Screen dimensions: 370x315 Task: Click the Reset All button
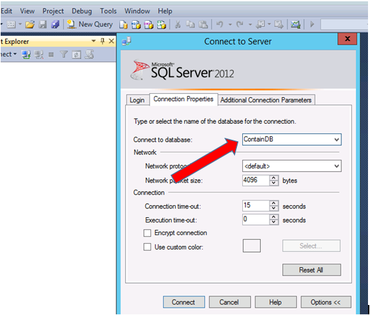(311, 270)
